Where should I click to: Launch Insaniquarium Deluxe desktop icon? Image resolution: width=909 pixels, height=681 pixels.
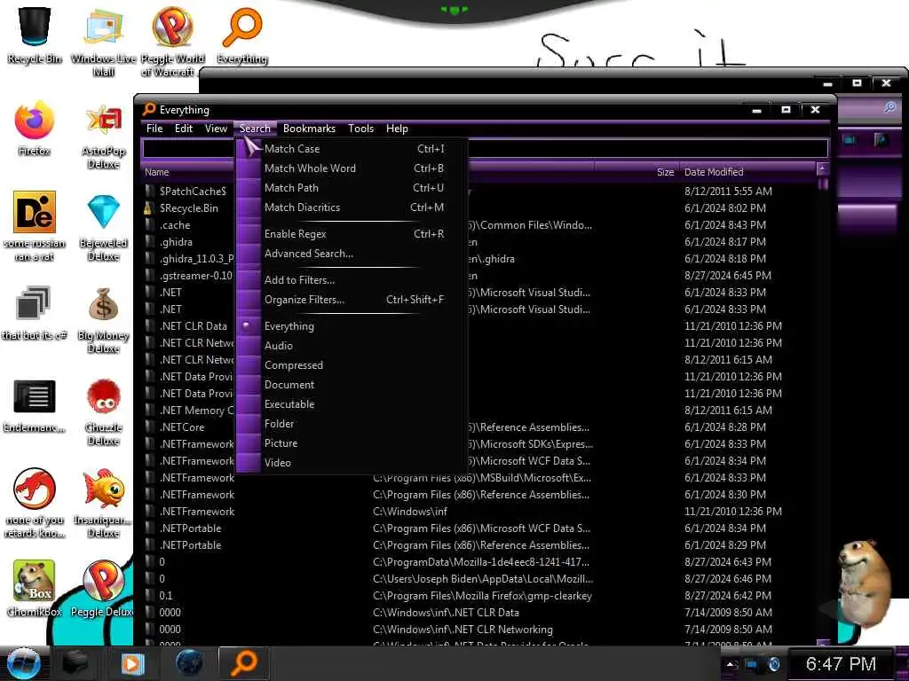point(103,503)
